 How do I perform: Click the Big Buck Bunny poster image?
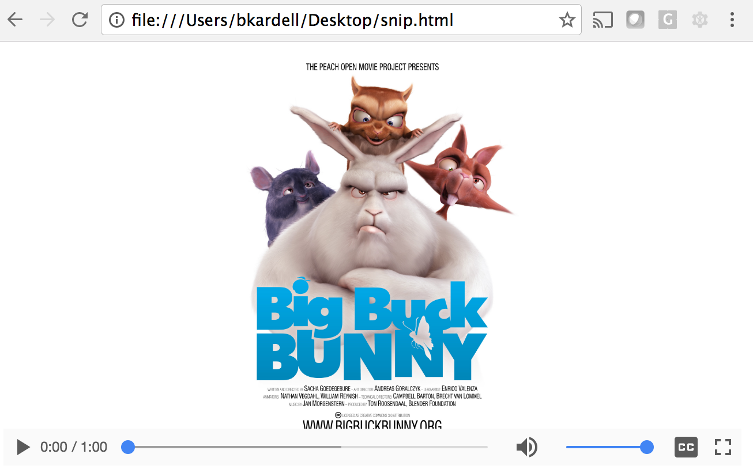[372, 245]
